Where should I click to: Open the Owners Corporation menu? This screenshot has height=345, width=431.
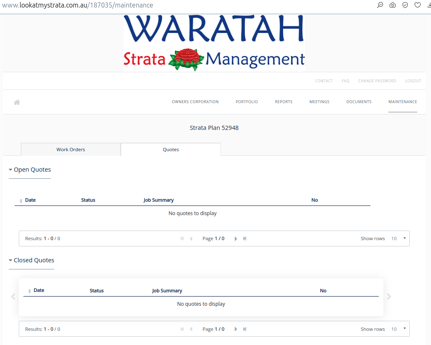coord(195,102)
